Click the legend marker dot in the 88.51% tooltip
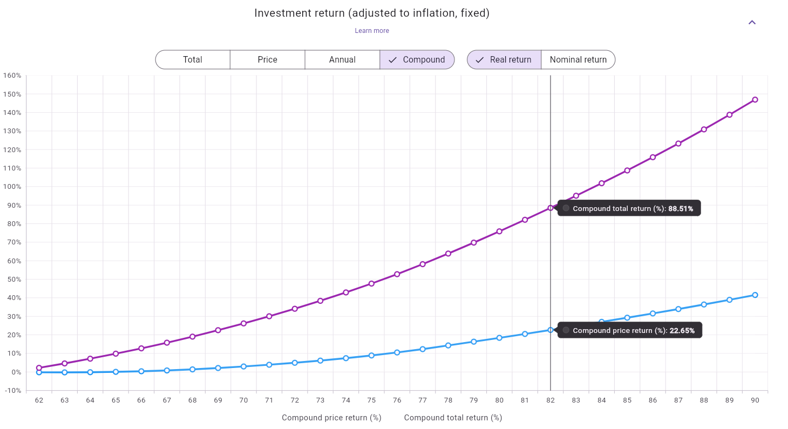The width and height of the screenshot is (788, 429). pyautogui.click(x=565, y=208)
